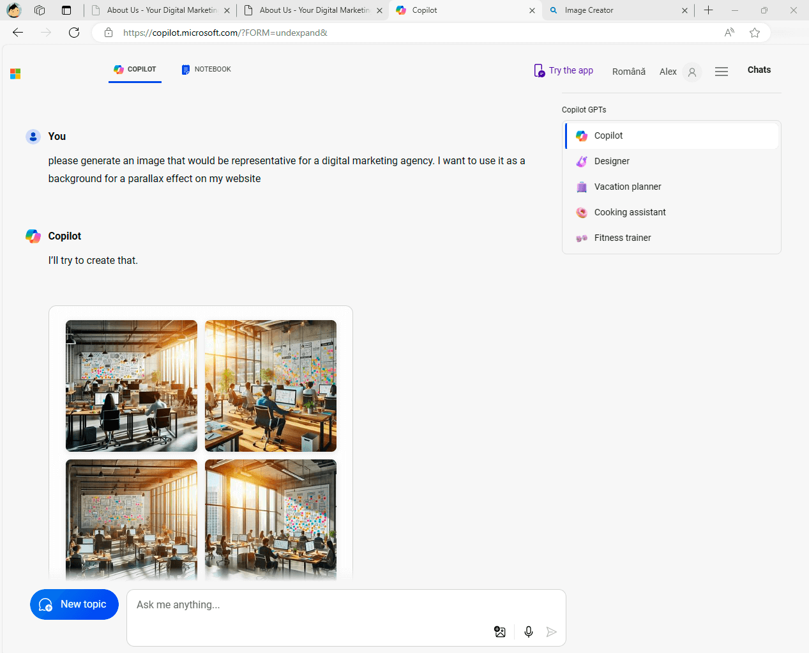Click the Try the app phone icon
Viewport: 809px width, 653px height.
pos(540,70)
